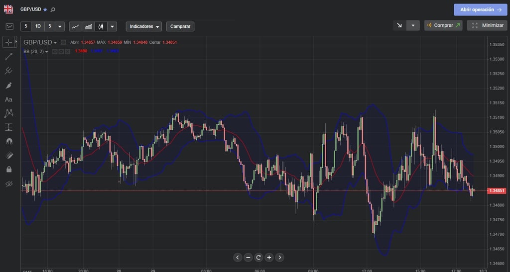
Task: Select the Aa text annotation tool
Action: pos(8,99)
